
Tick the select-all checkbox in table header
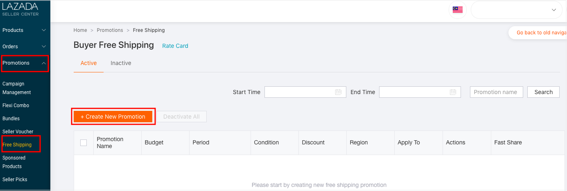point(84,143)
